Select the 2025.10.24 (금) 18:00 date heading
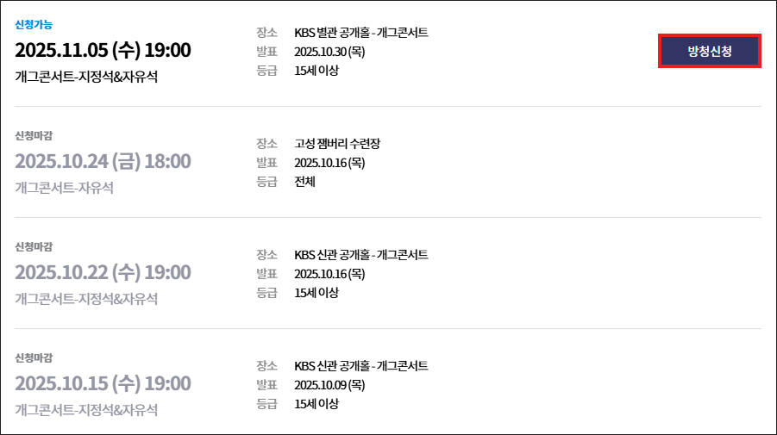The height and width of the screenshot is (435, 777). coord(103,161)
